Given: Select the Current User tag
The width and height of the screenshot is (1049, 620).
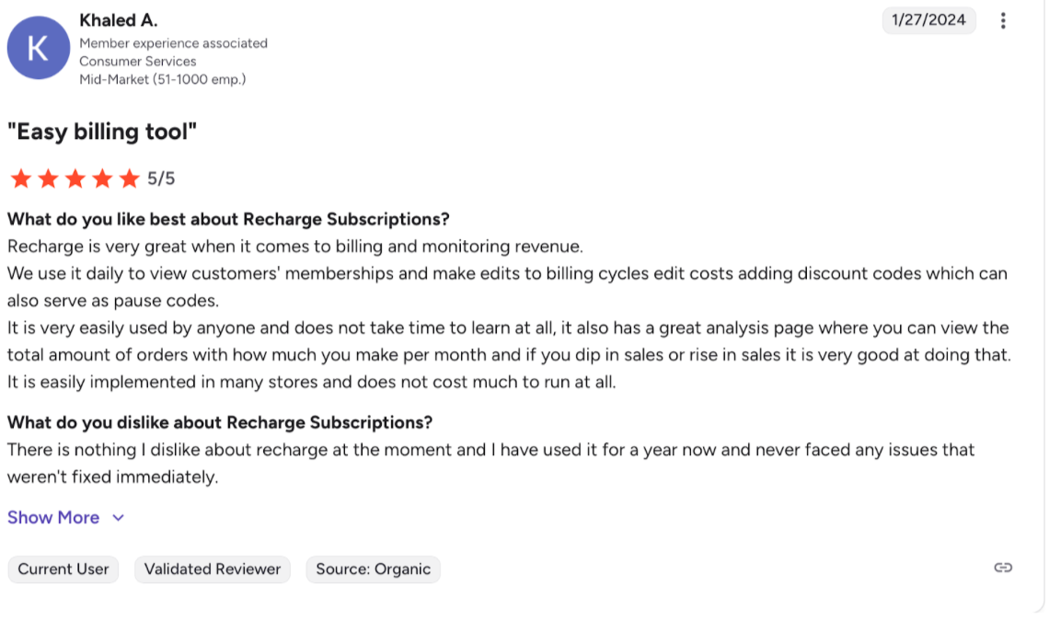Looking at the screenshot, I should (x=63, y=568).
